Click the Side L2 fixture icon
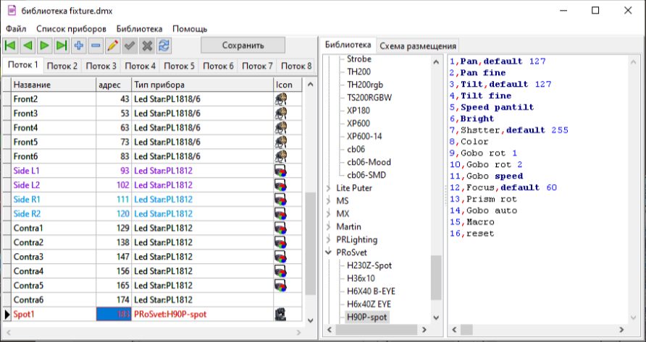The image size is (646, 342). click(x=280, y=185)
